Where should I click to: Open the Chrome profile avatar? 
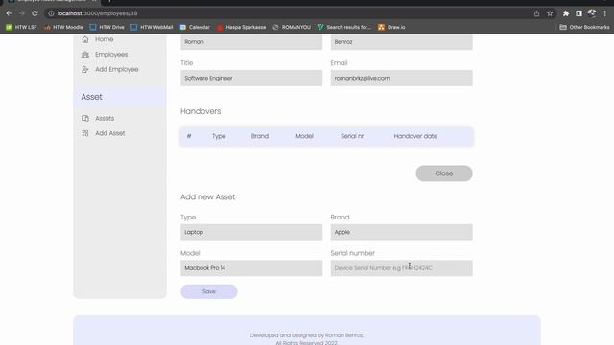coord(592,13)
